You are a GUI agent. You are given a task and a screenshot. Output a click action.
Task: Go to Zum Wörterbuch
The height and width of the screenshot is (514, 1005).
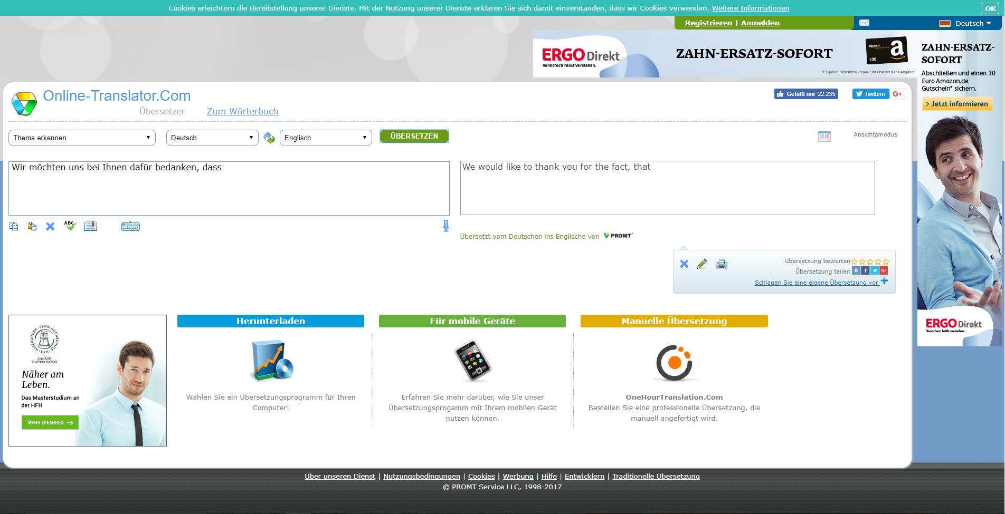point(242,111)
